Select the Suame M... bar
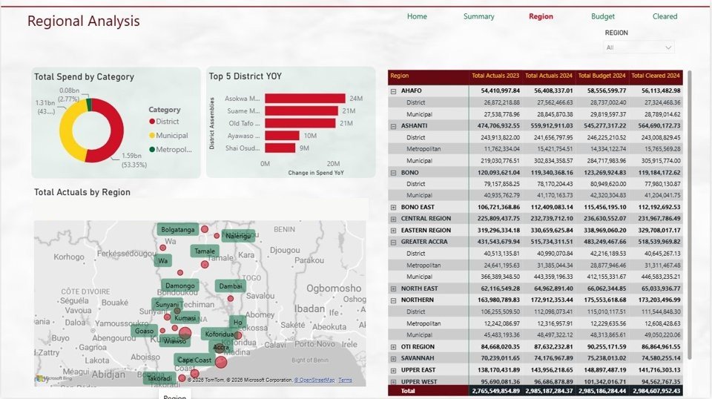Screen dimensions: 712x399 point(302,111)
